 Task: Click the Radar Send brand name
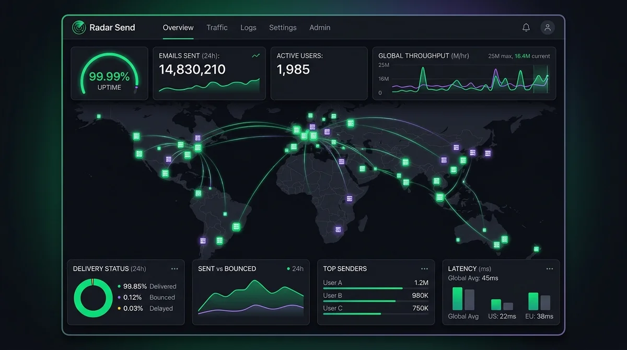112,28
